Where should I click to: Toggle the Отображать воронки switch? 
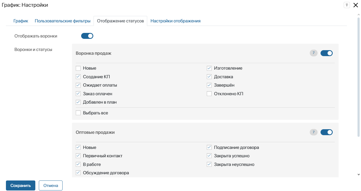pyautogui.click(x=87, y=36)
